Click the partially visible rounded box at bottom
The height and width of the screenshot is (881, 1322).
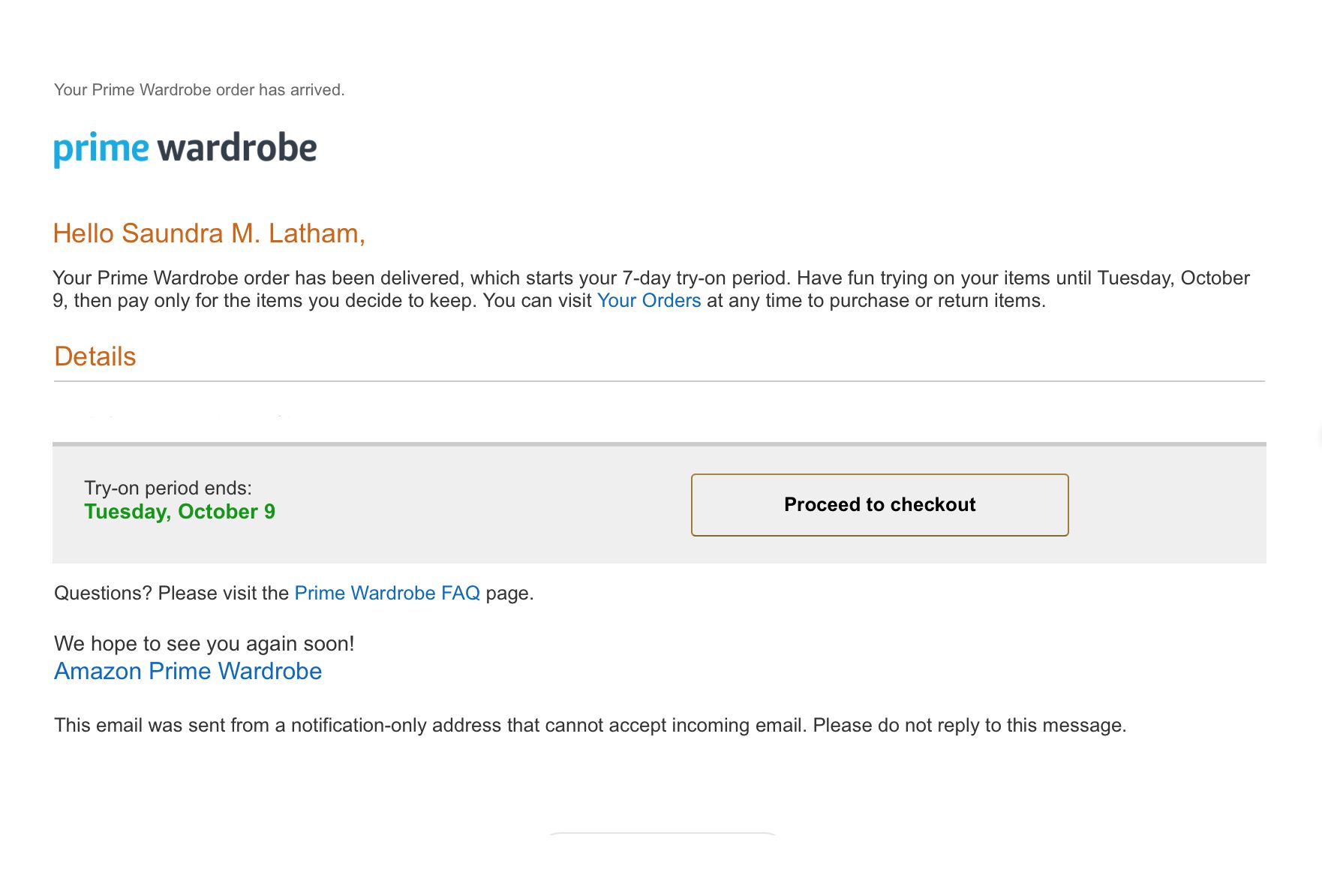click(x=663, y=834)
